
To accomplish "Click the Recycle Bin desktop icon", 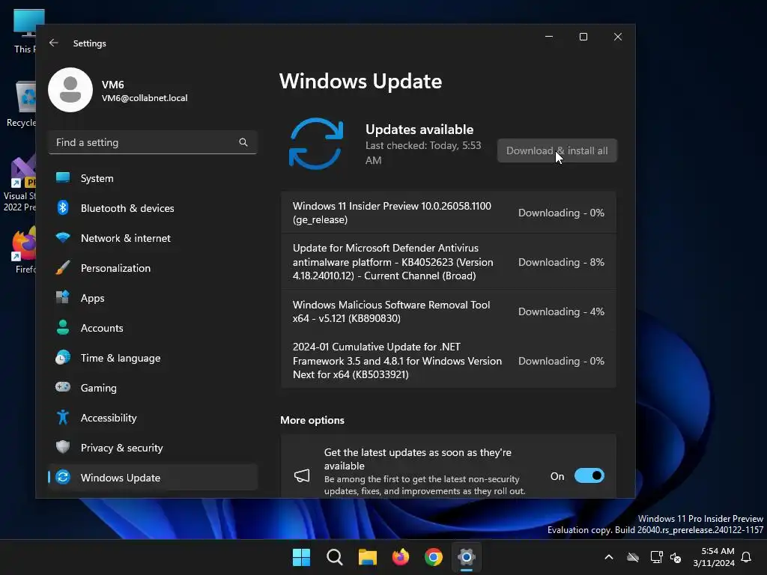I will pos(22,104).
